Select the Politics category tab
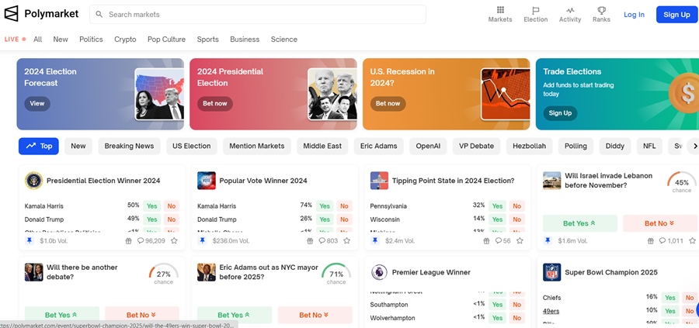This screenshot has height=328, width=699. (91, 40)
